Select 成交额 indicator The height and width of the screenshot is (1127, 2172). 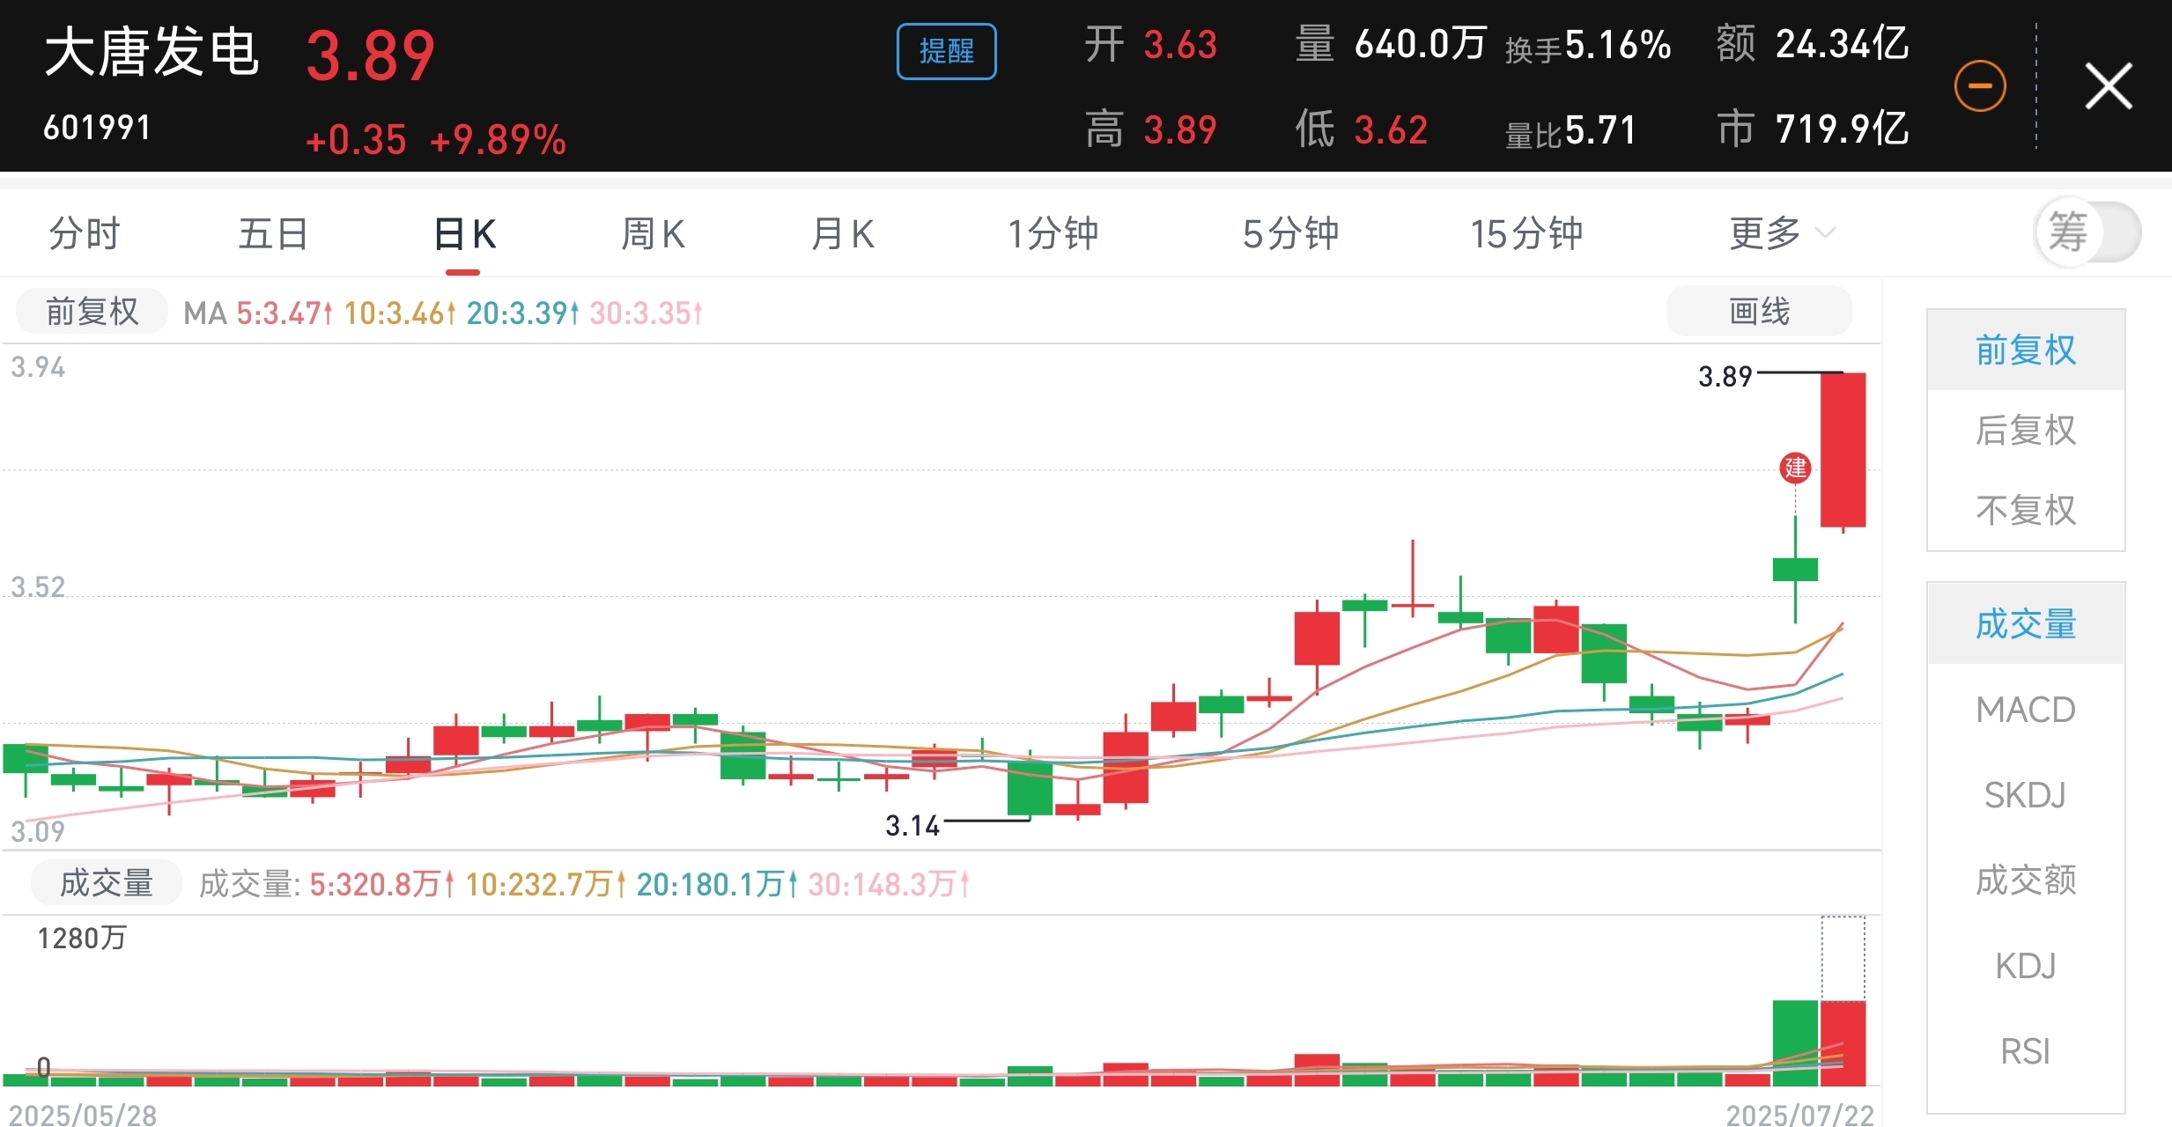2026,880
